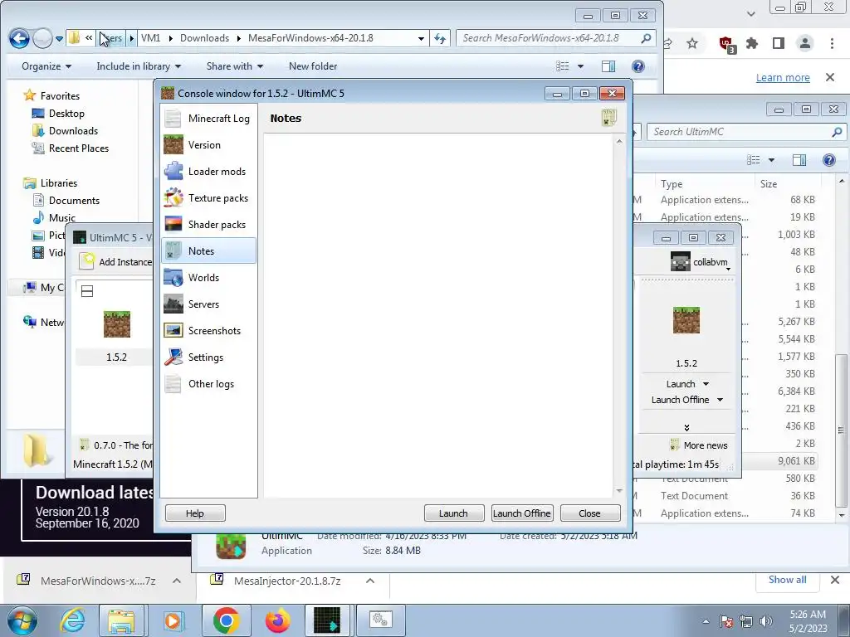Select the Version grass block icon

pyautogui.click(x=173, y=144)
